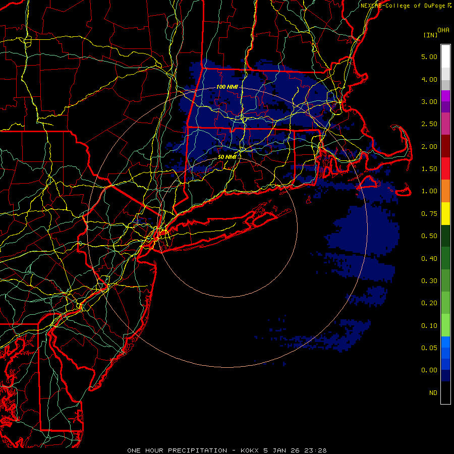Click the '3.00' legend value
Image resolution: width=454 pixels, height=454 pixels.
(429, 101)
